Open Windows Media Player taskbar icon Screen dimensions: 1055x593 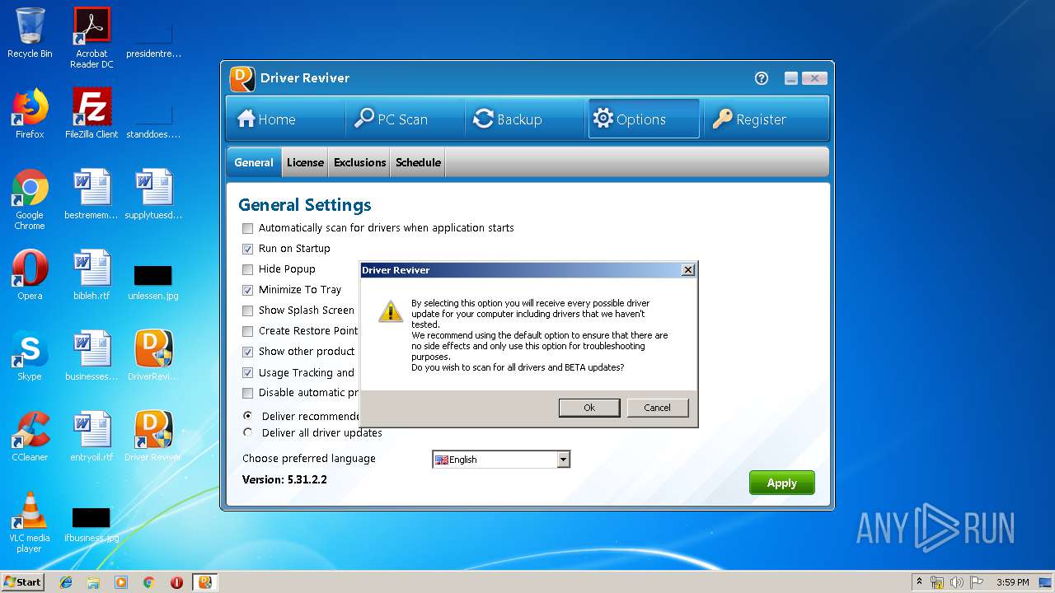(121, 582)
